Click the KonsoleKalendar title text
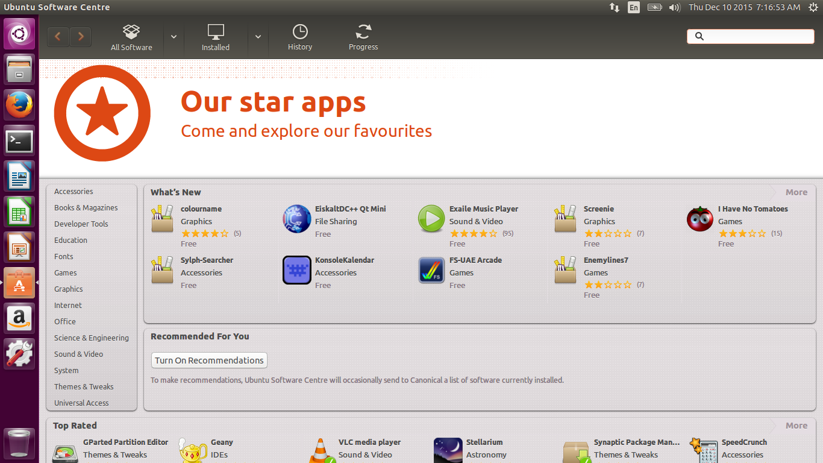Image resolution: width=823 pixels, height=463 pixels. pos(345,260)
